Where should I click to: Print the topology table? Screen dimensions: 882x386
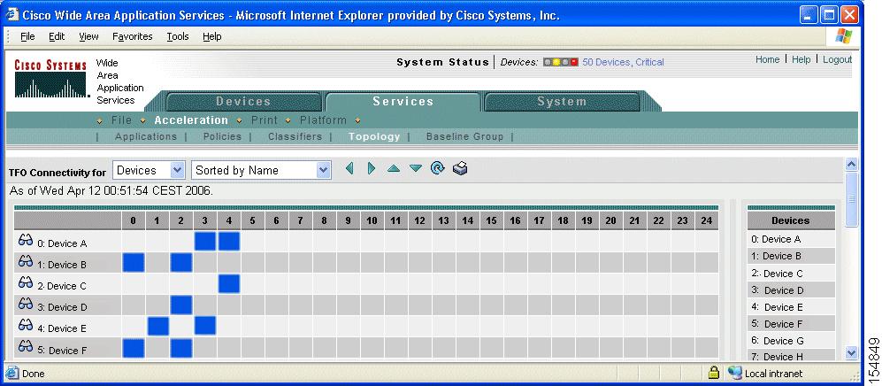[460, 168]
